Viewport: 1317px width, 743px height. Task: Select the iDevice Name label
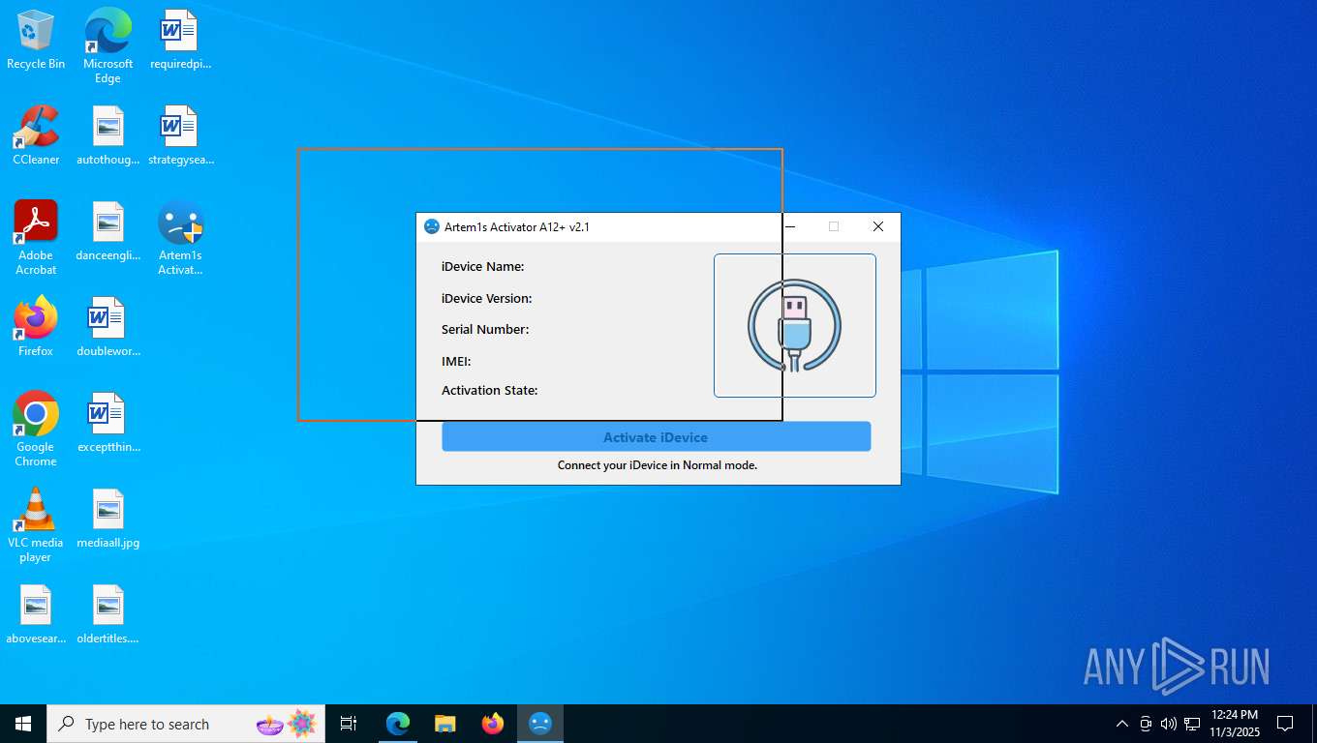pyautogui.click(x=483, y=266)
